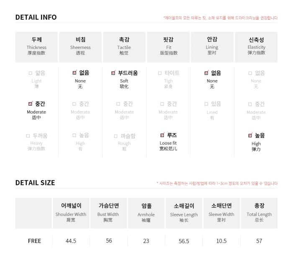
Task: Click the DETAIL INFO heading
Action: 36,17
